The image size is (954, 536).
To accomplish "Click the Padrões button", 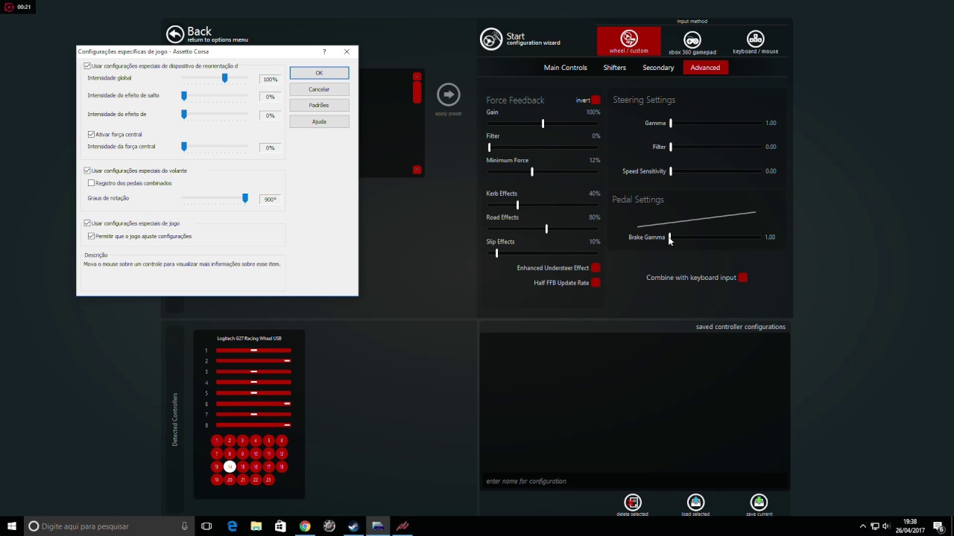I will (x=319, y=105).
